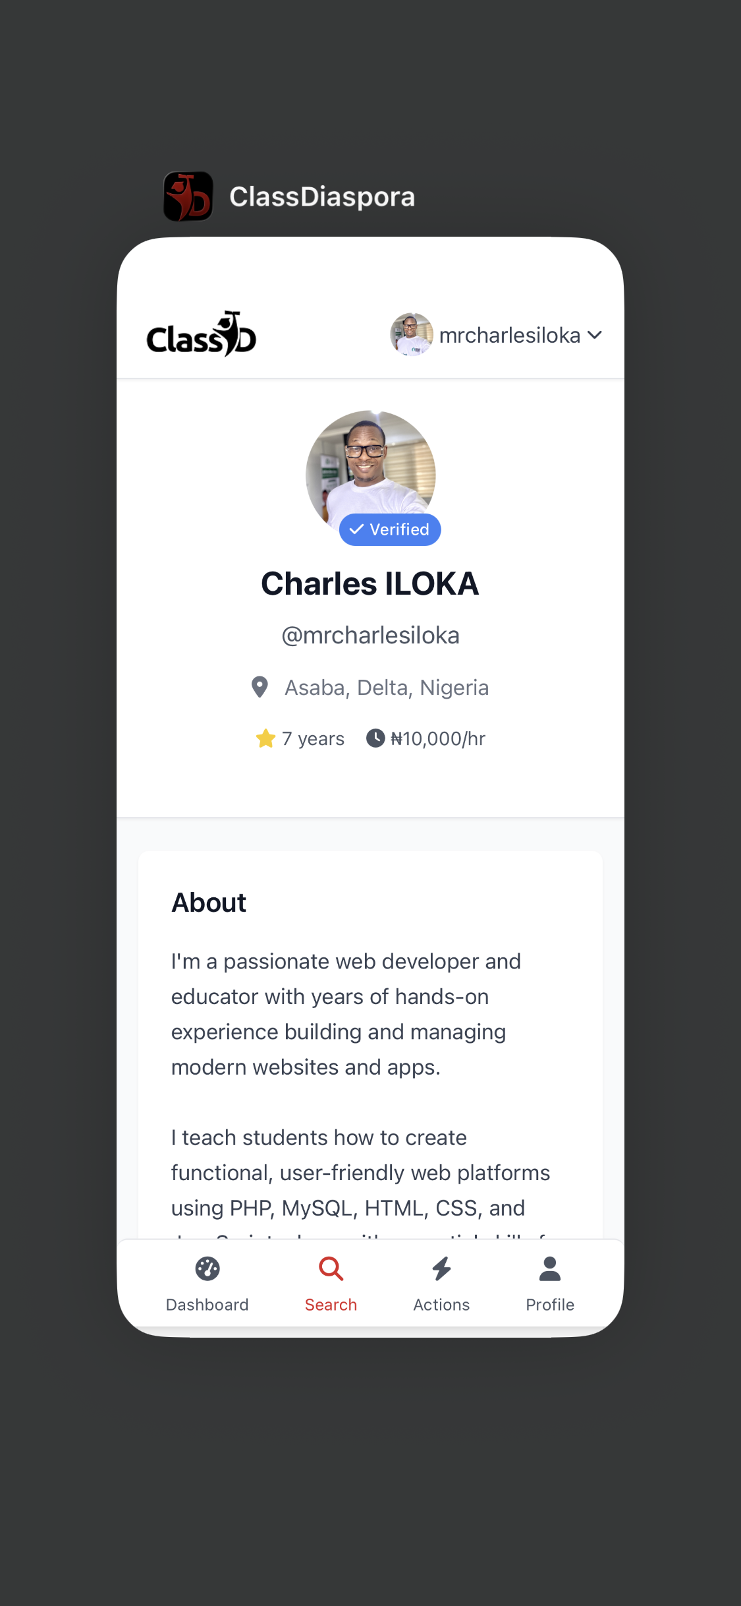Tap the ClassD logo in the header
Screen dimensions: 741x1606
[x=201, y=334]
